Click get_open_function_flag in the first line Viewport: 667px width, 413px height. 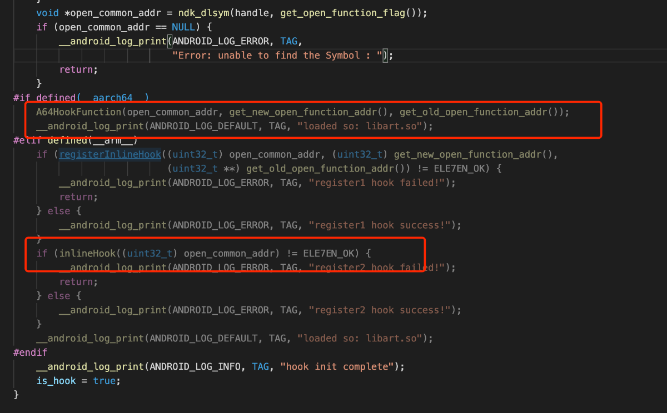(x=343, y=12)
